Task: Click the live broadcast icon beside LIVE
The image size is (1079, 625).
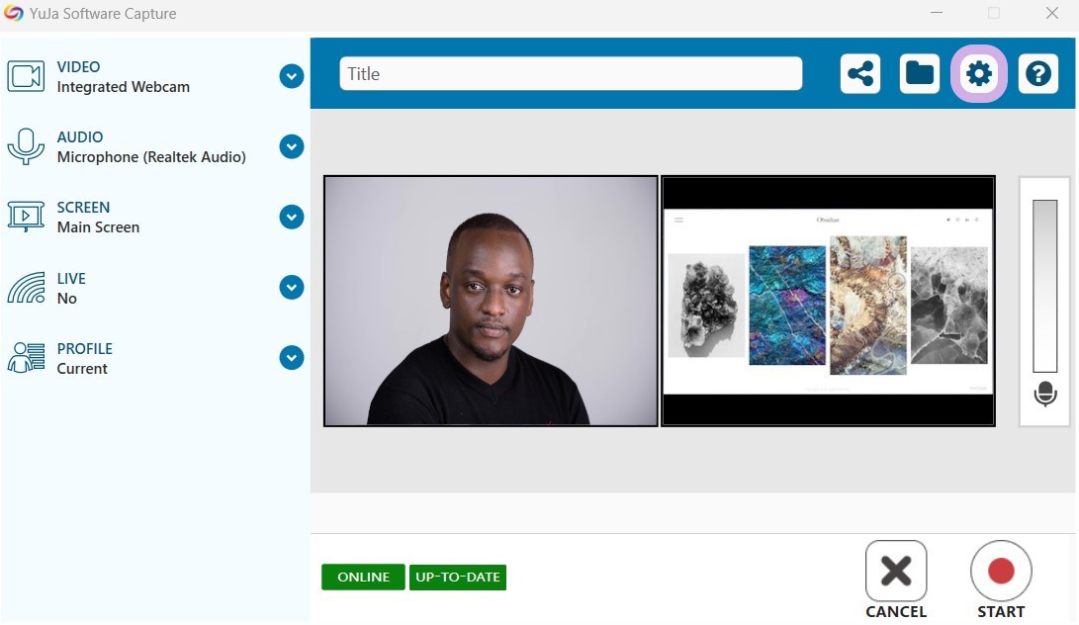Action: [26, 287]
